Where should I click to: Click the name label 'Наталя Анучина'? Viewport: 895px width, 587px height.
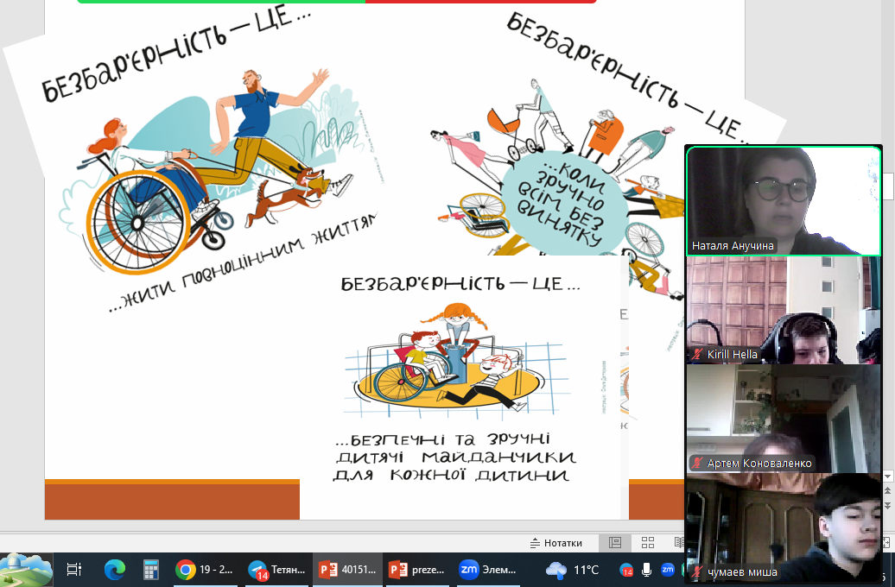(733, 246)
